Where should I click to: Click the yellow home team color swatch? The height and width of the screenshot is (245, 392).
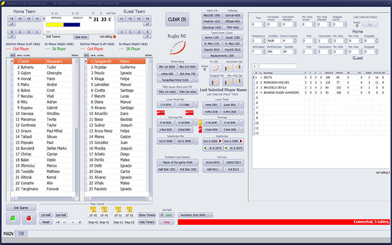tap(55, 25)
